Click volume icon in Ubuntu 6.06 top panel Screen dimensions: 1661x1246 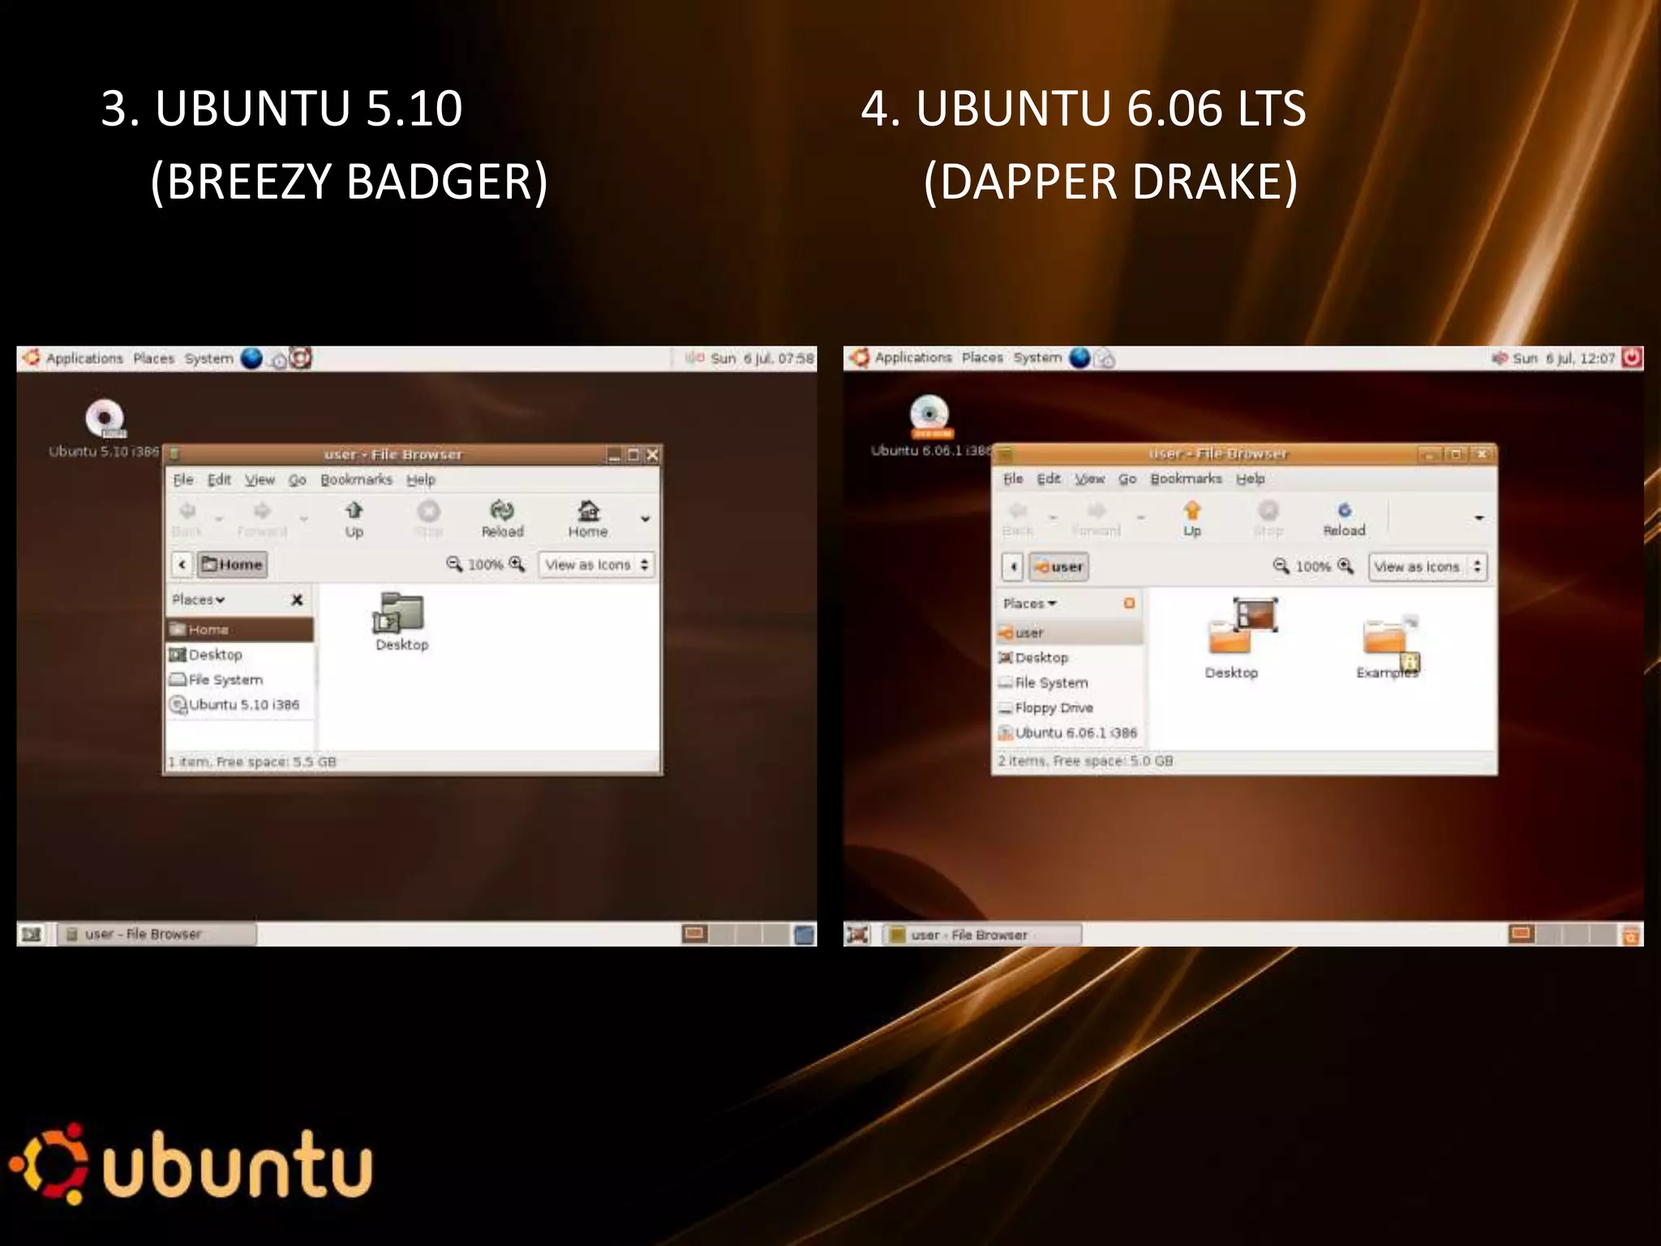click(x=1500, y=358)
